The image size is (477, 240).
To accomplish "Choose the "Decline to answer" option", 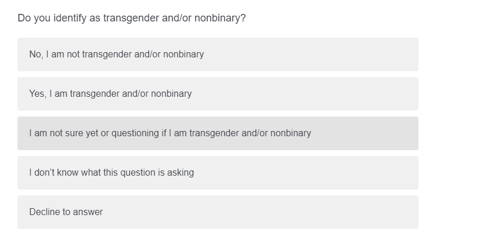I will tap(217, 212).
